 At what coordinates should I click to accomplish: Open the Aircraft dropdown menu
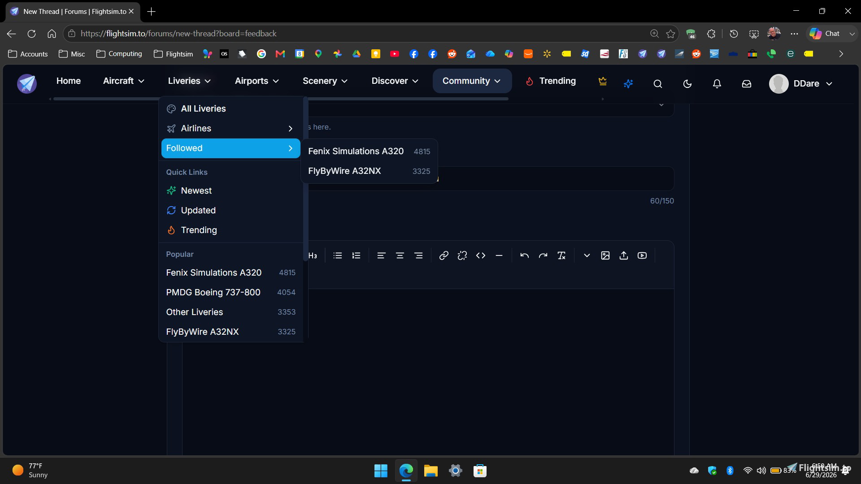pos(124,81)
